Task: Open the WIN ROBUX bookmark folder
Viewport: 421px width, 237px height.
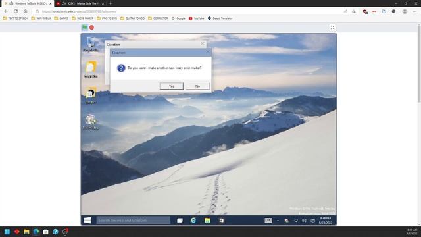Action: pos(41,18)
